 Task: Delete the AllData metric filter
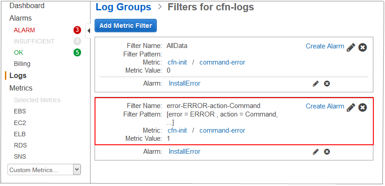tap(363, 47)
